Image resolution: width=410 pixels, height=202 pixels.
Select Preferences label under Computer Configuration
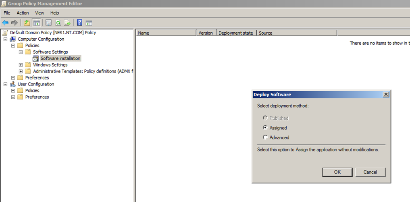tap(37, 78)
